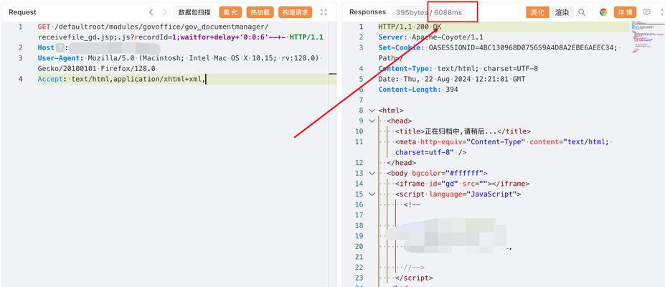Collapse the head tag fold arrow
The height and width of the screenshot is (287, 665).
click(372, 121)
